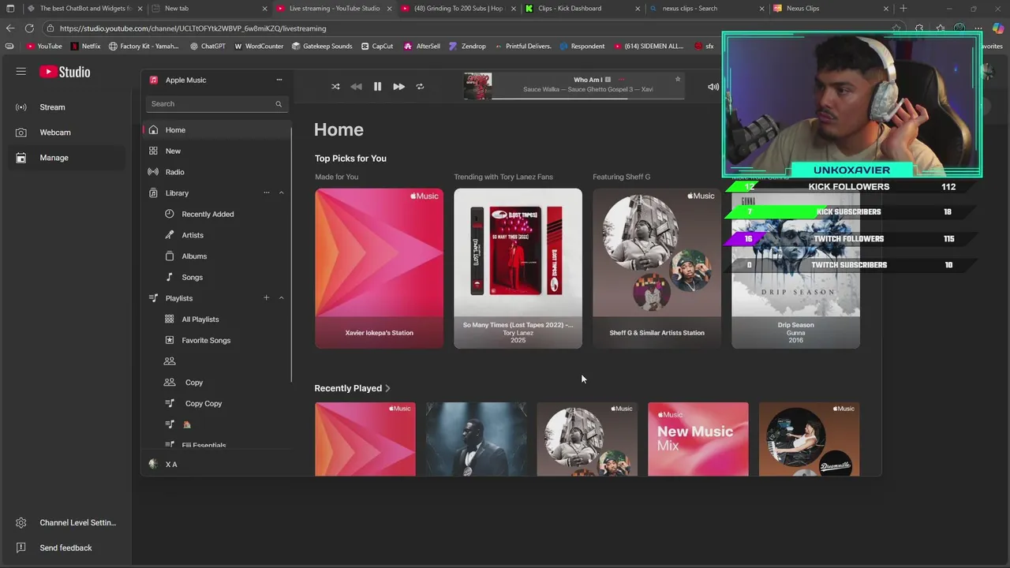Image resolution: width=1010 pixels, height=568 pixels.
Task: Pause the current song
Action: 377,87
